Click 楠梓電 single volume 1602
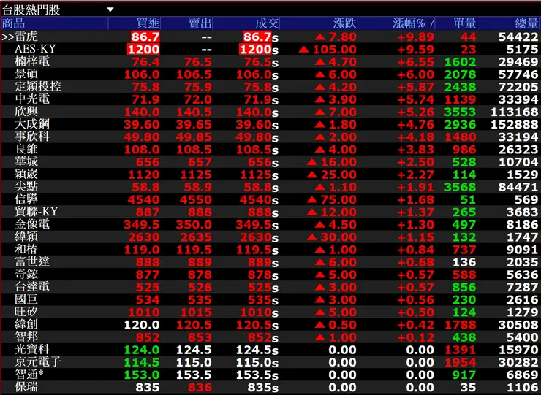 pos(461,62)
